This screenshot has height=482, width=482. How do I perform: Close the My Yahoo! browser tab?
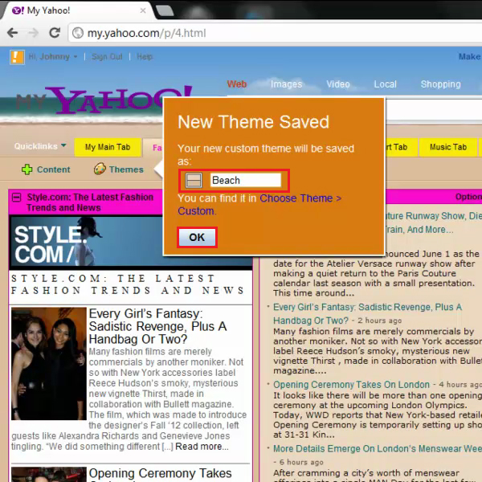coord(143,10)
